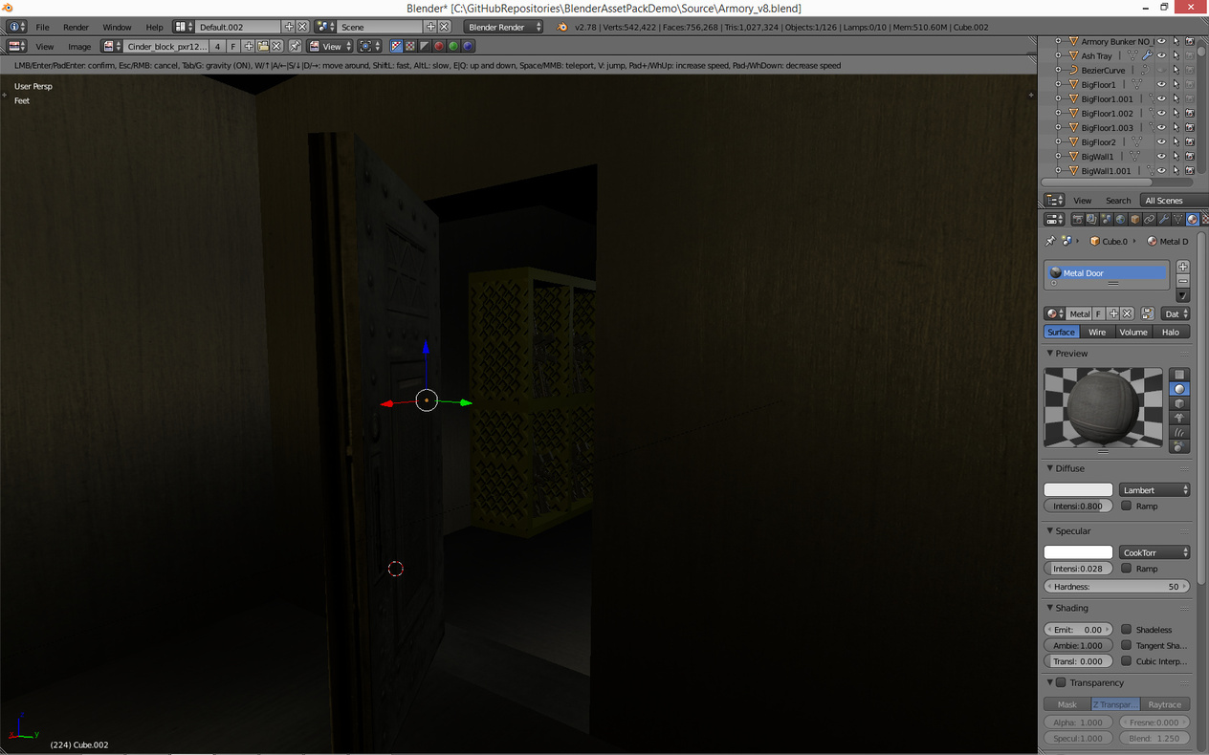This screenshot has width=1209, height=755.
Task: Select the Metal Door material slot
Action: (1108, 273)
